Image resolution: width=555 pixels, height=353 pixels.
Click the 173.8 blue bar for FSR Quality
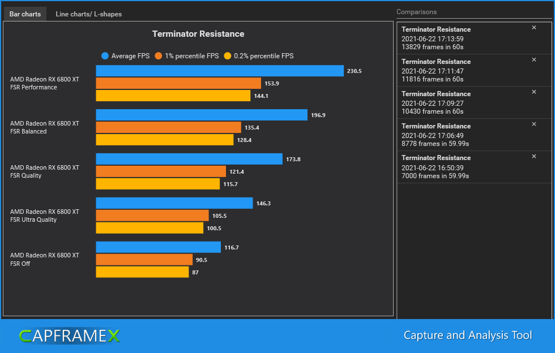point(189,159)
